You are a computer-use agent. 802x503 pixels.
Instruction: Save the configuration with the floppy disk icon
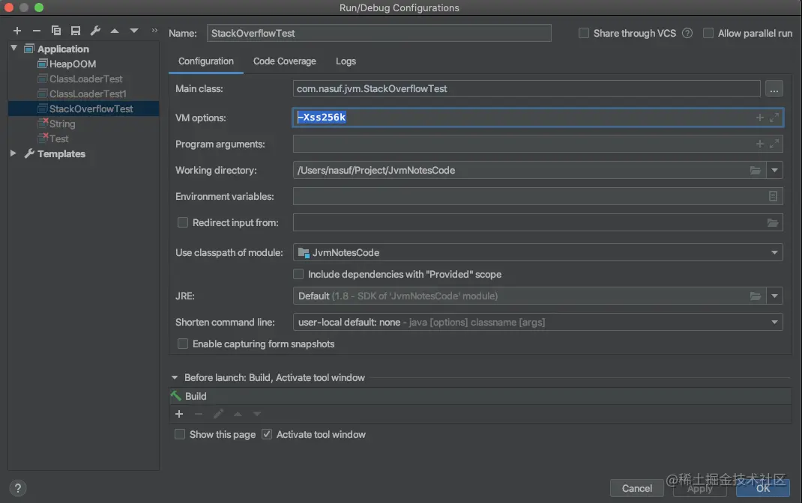pyautogui.click(x=76, y=31)
